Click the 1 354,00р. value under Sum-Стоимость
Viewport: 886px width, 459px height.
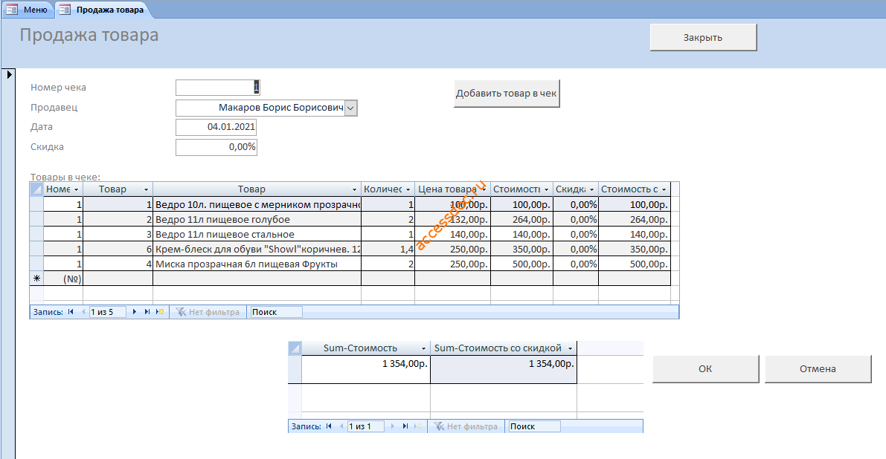tap(366, 369)
